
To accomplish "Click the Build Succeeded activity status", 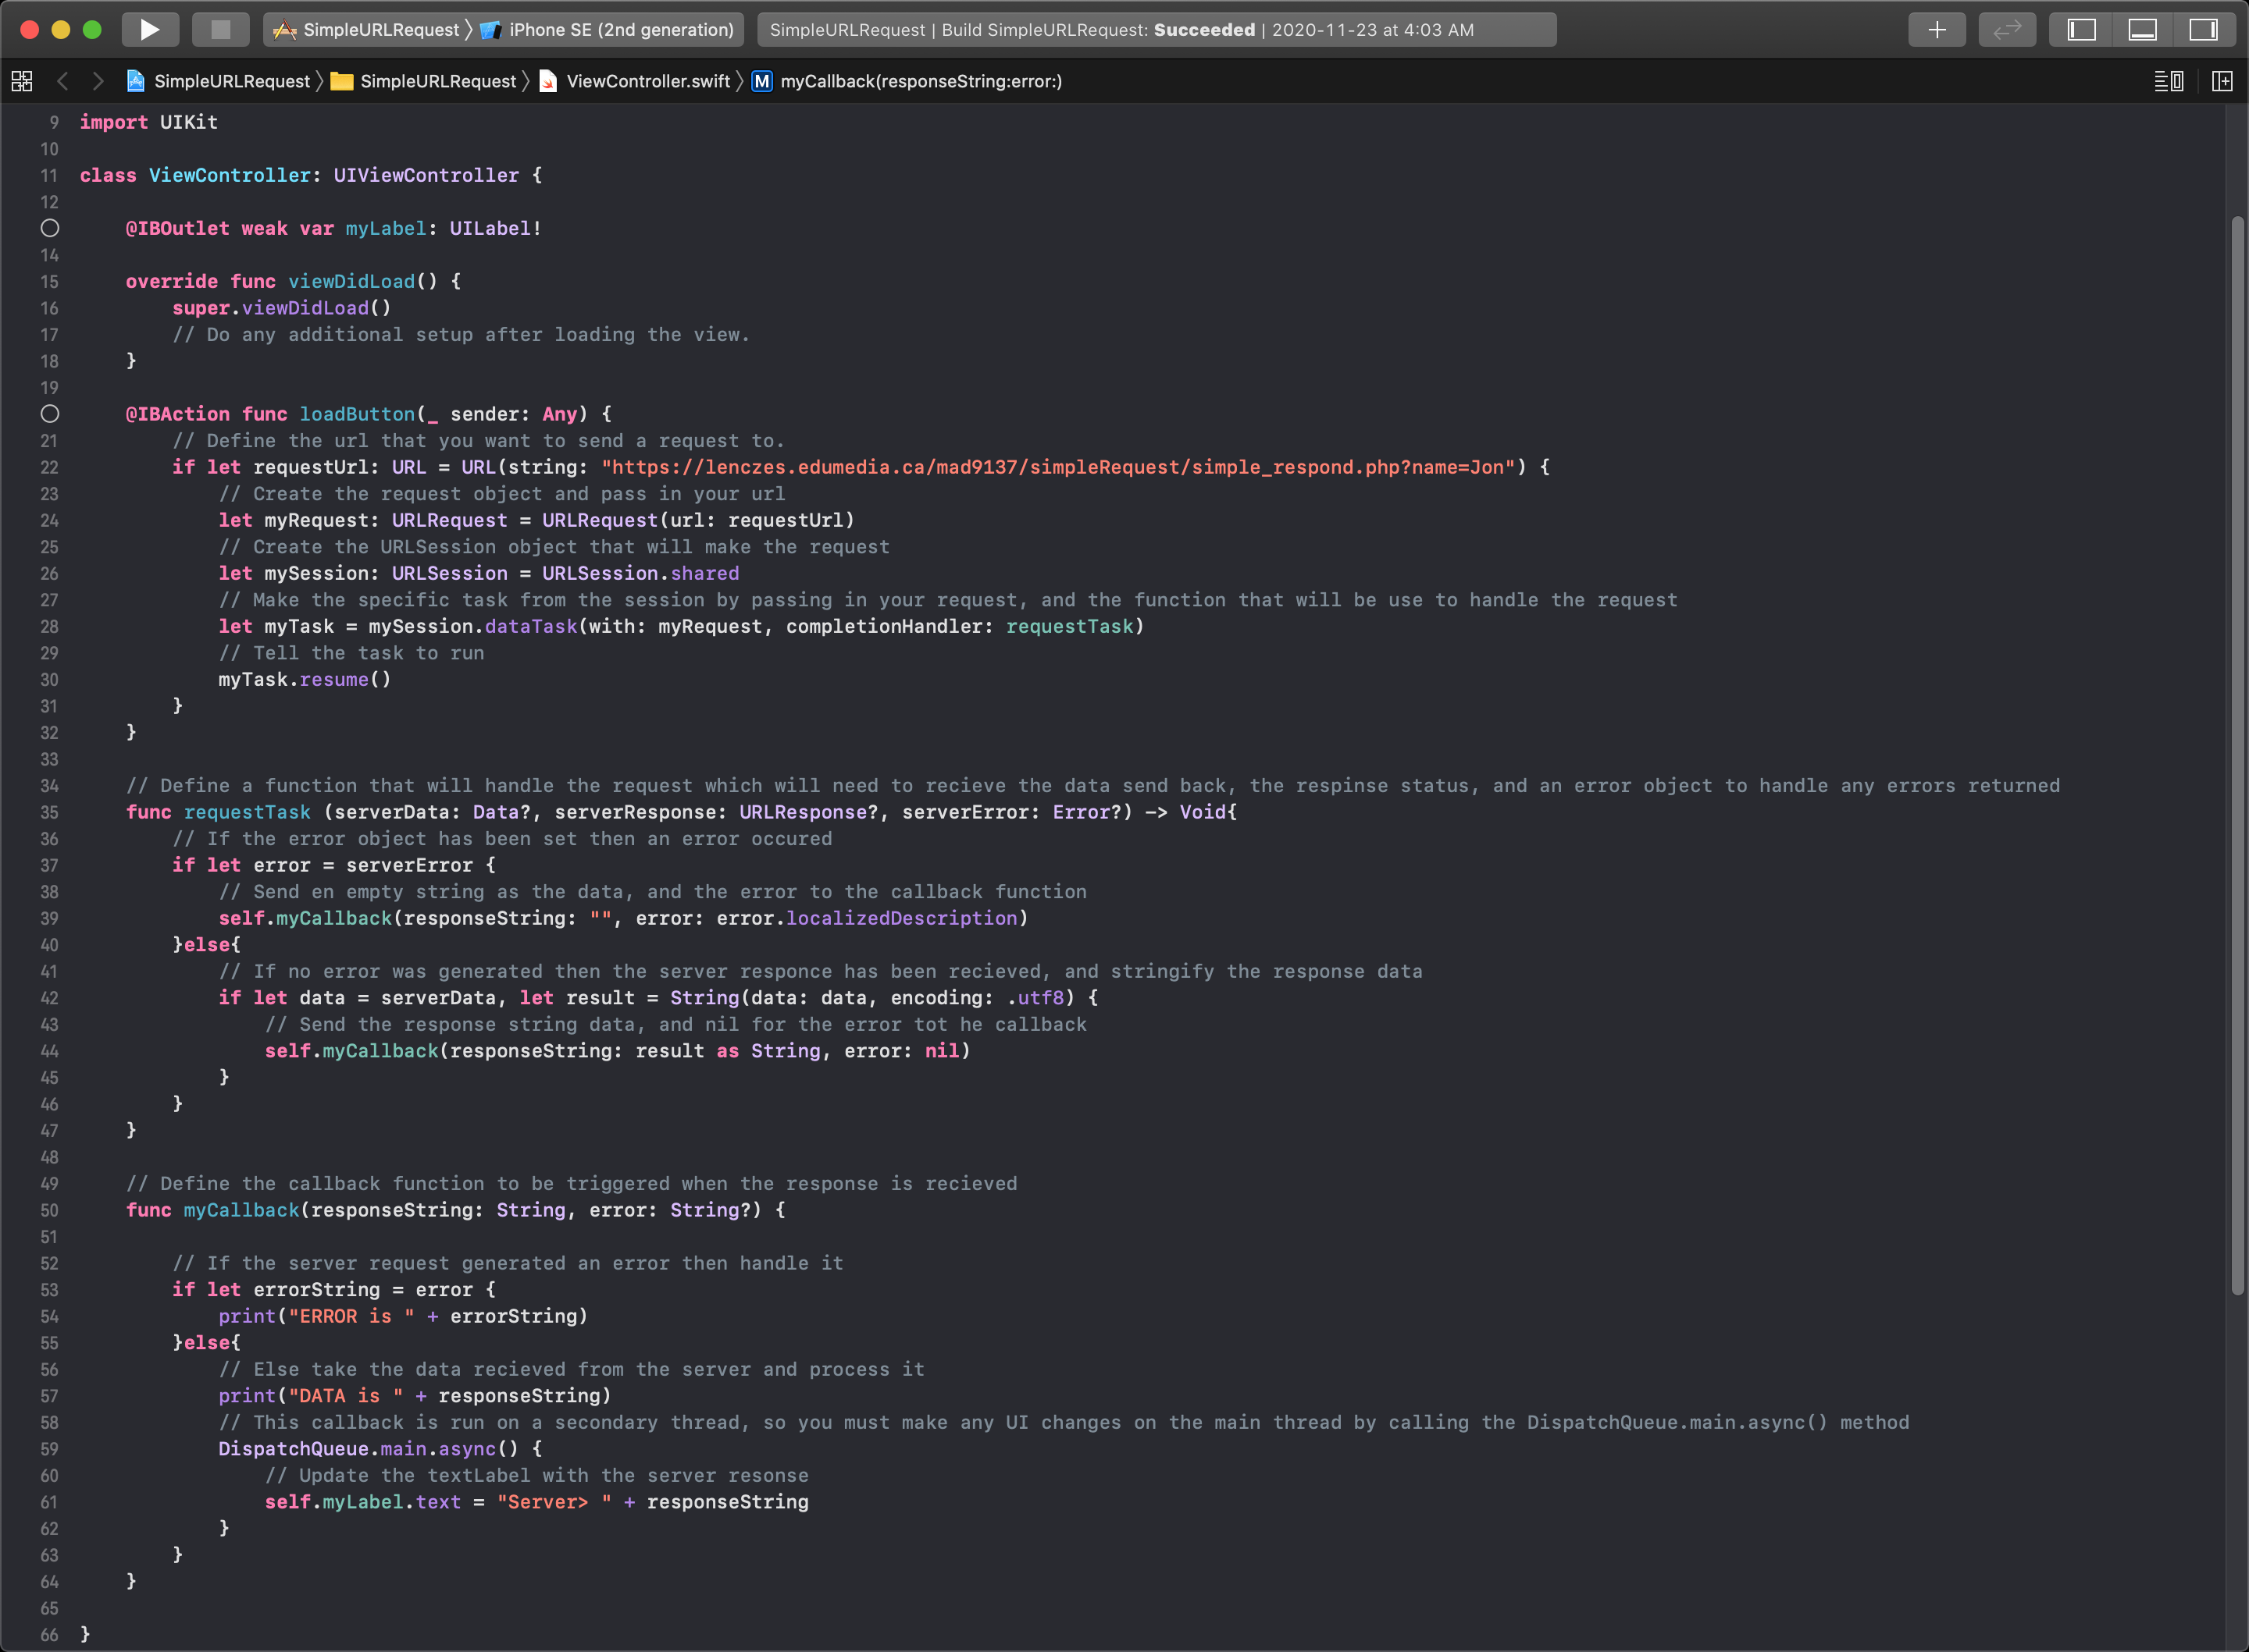I will 1157,30.
